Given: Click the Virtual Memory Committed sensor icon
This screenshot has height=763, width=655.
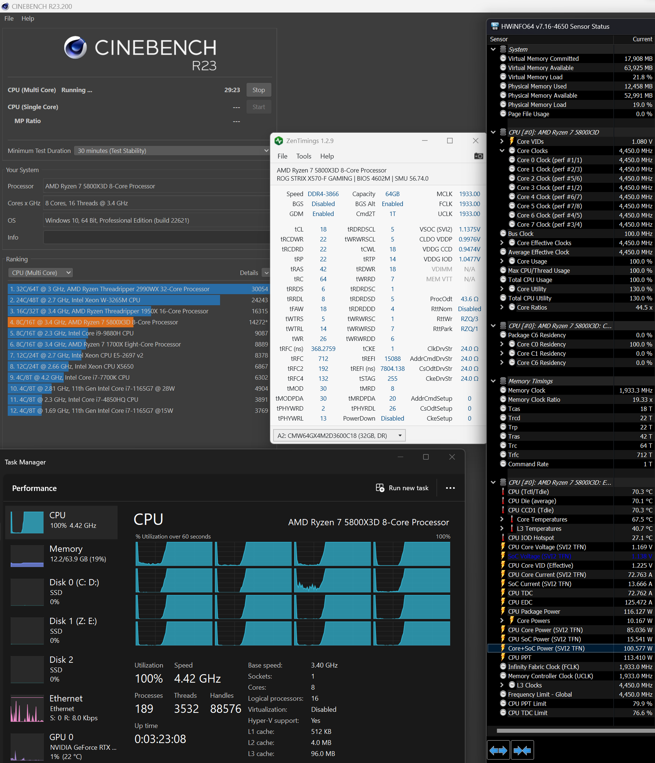Looking at the screenshot, I should (x=503, y=58).
